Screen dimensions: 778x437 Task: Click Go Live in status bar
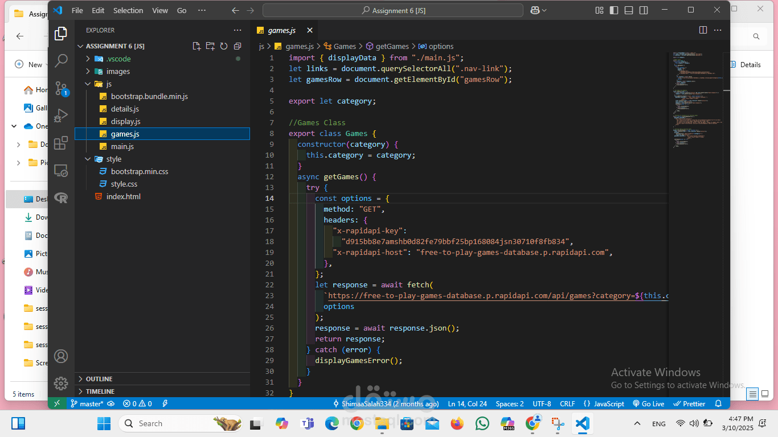[649, 403]
